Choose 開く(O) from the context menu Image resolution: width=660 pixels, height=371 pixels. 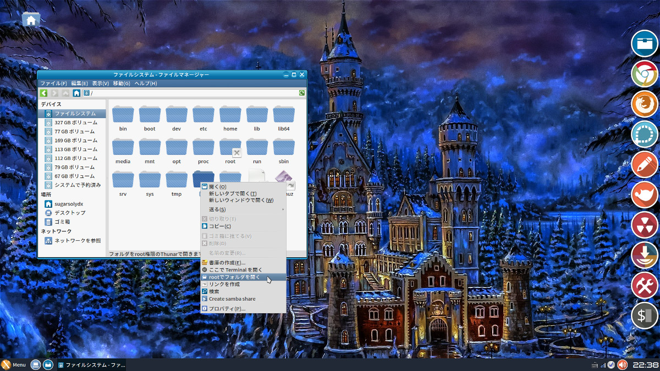pos(243,187)
